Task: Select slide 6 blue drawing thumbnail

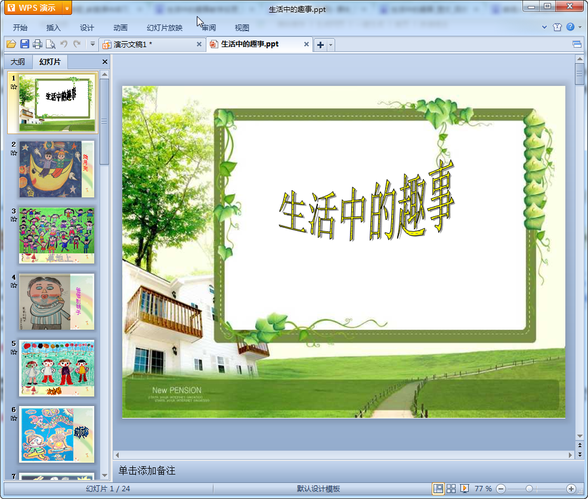Action: (57, 435)
